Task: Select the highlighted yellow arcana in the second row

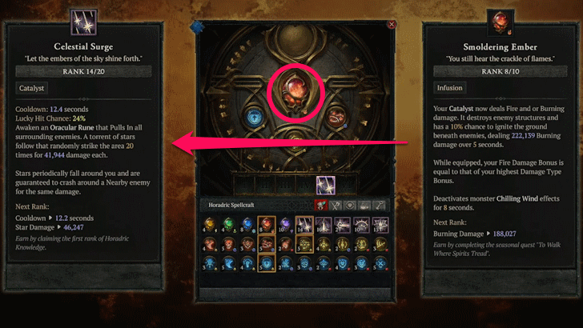Action: (304, 244)
